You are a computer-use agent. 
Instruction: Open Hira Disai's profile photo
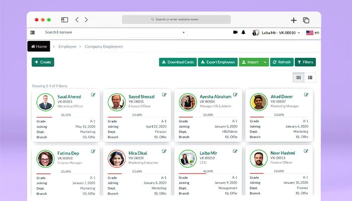point(117,159)
